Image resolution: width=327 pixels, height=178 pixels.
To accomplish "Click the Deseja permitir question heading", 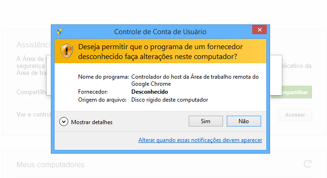I will coord(160,52).
